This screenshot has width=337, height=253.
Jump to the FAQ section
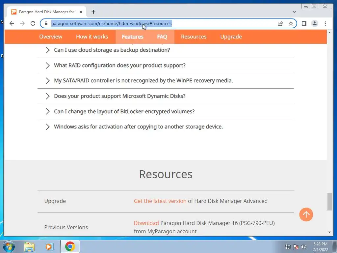(162, 37)
